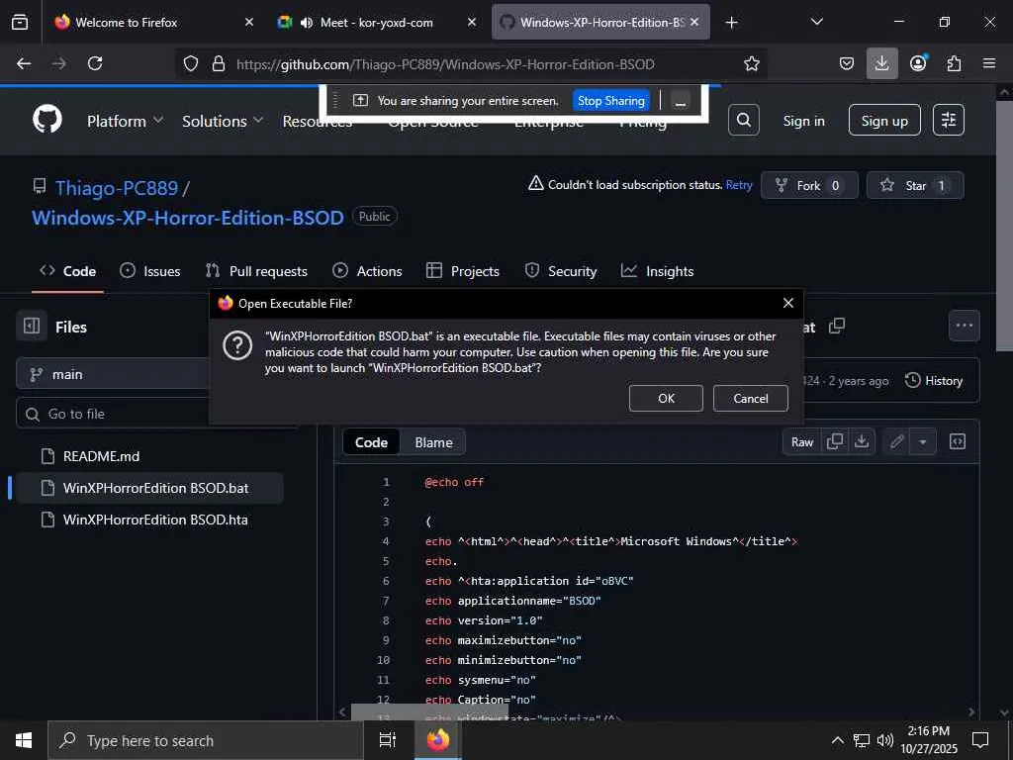Switch to Code view

click(x=371, y=442)
